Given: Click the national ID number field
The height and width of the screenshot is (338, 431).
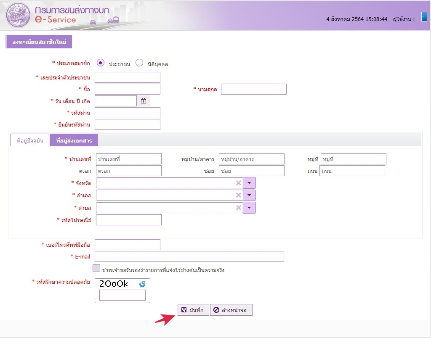Looking at the screenshot, I should (127, 77).
